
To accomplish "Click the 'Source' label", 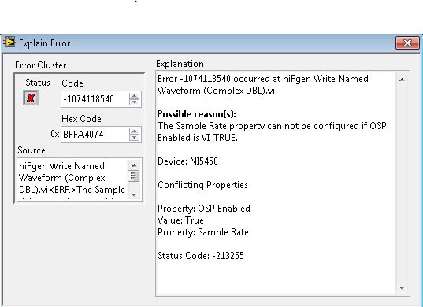I will (32, 150).
